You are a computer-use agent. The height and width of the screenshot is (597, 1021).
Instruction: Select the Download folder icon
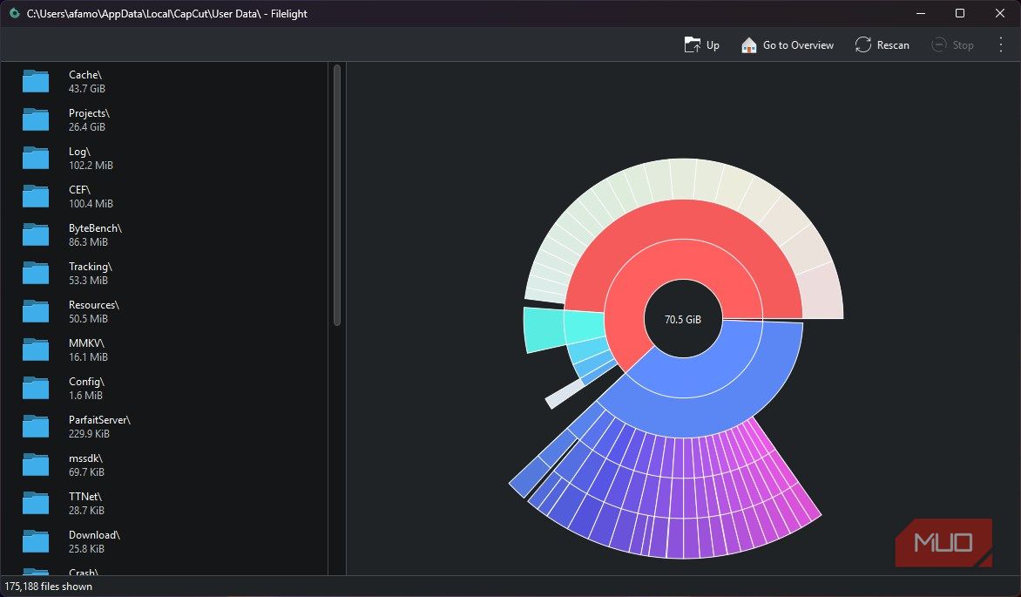[x=36, y=542]
